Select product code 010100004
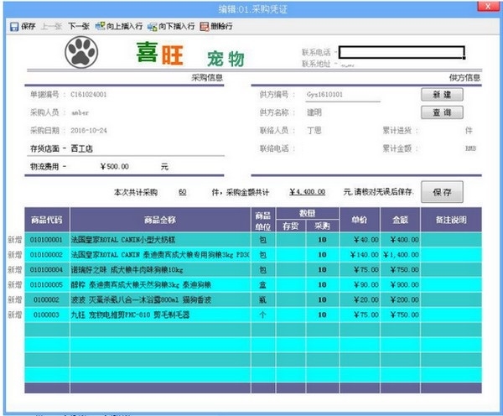 click(x=46, y=269)
